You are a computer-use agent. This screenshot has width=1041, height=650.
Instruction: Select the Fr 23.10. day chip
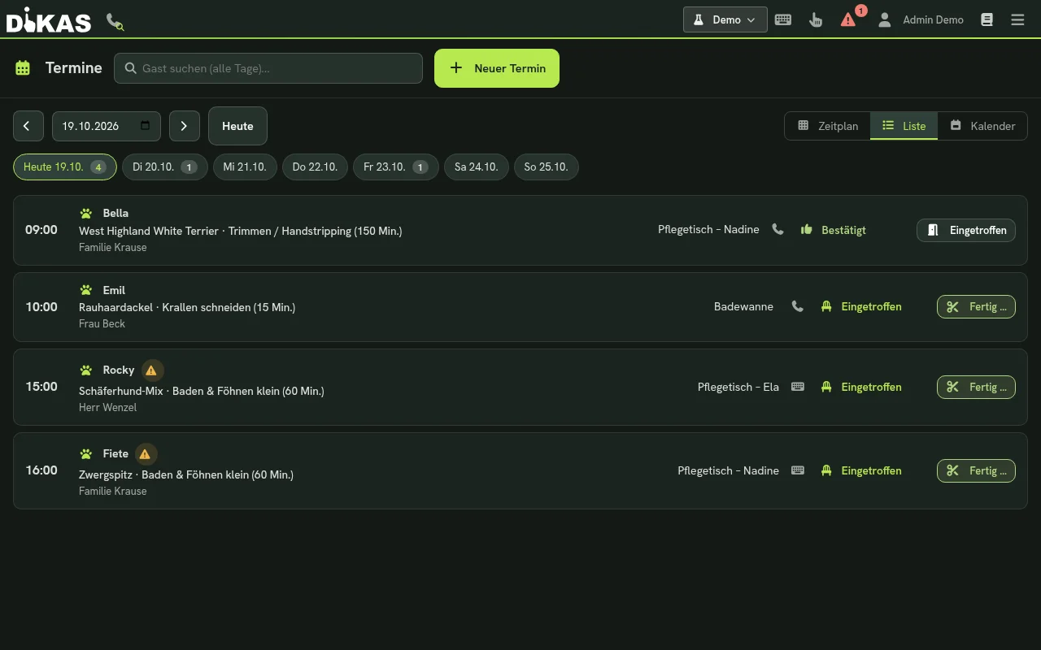coord(395,167)
